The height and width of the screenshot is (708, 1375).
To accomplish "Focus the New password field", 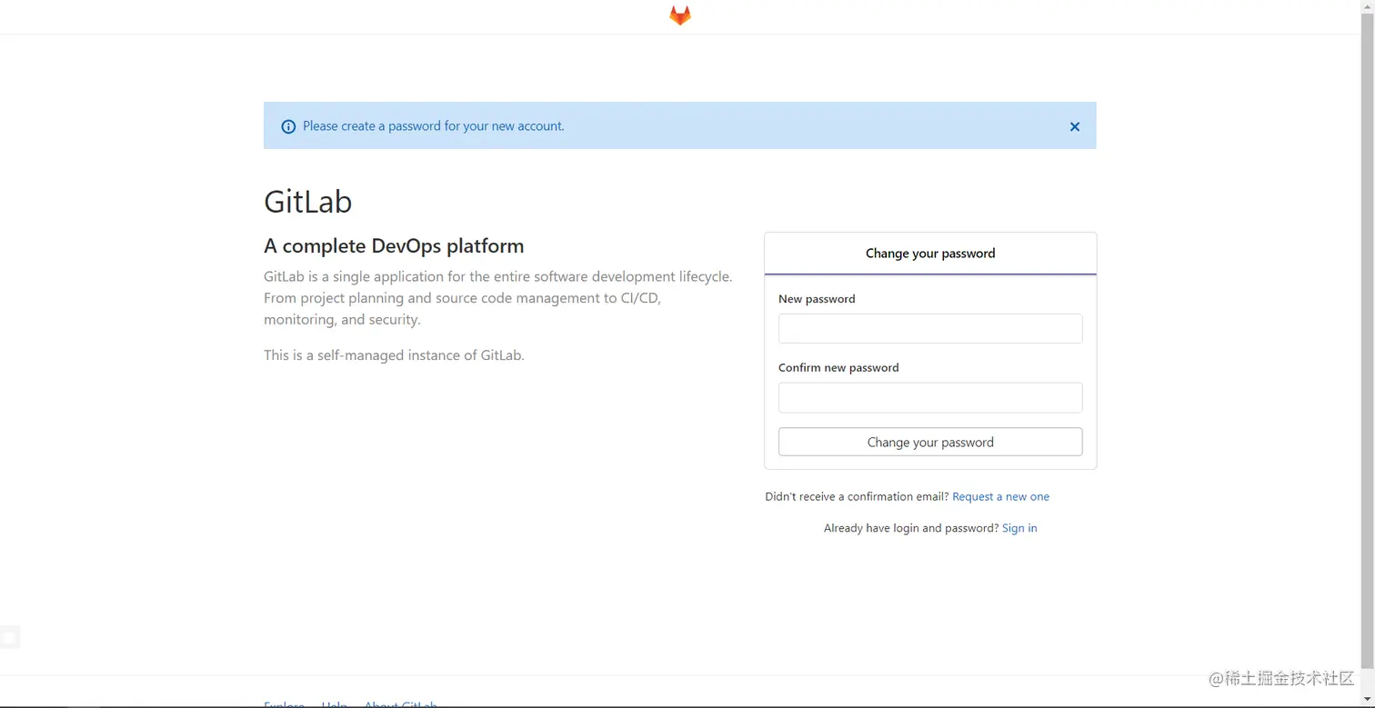I will tap(930, 328).
